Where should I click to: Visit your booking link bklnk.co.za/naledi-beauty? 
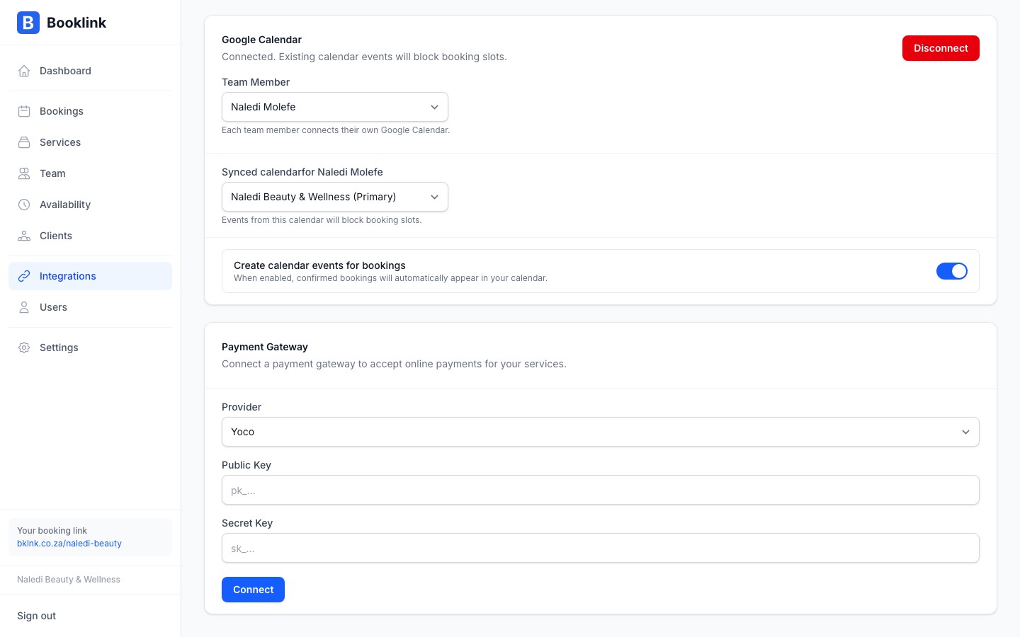69,544
